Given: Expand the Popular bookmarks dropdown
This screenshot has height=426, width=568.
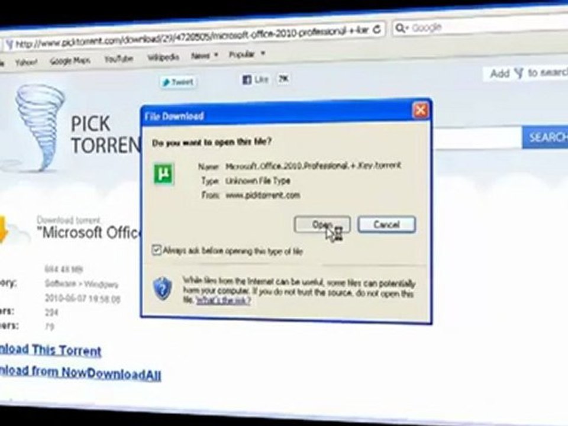Looking at the screenshot, I should [247, 54].
